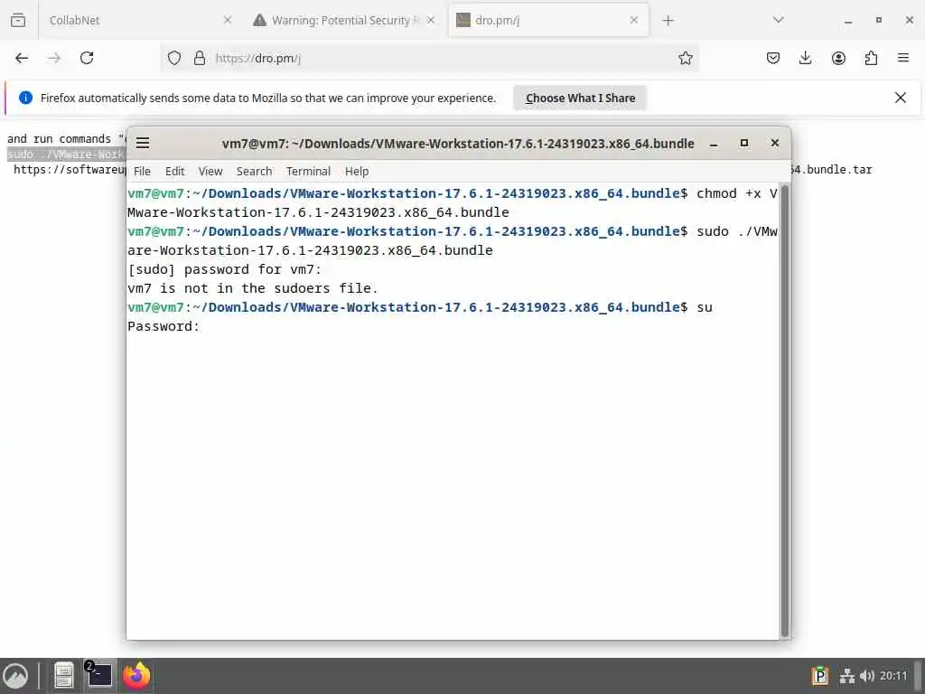
Task: Open the P tray application icon
Action: [820, 676]
